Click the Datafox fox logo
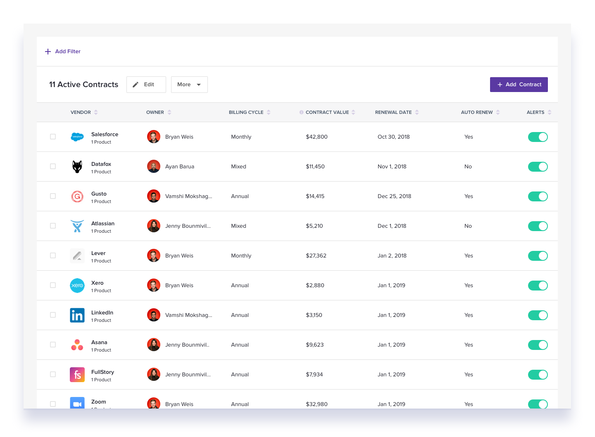Screen dimensions: 595x437 (77, 167)
